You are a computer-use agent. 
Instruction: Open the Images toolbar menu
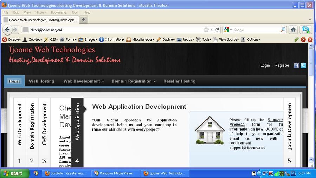tap(88, 39)
